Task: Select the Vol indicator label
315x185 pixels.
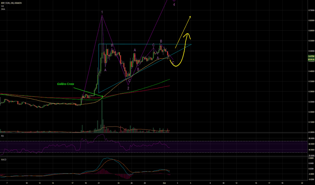Action: point(2,6)
